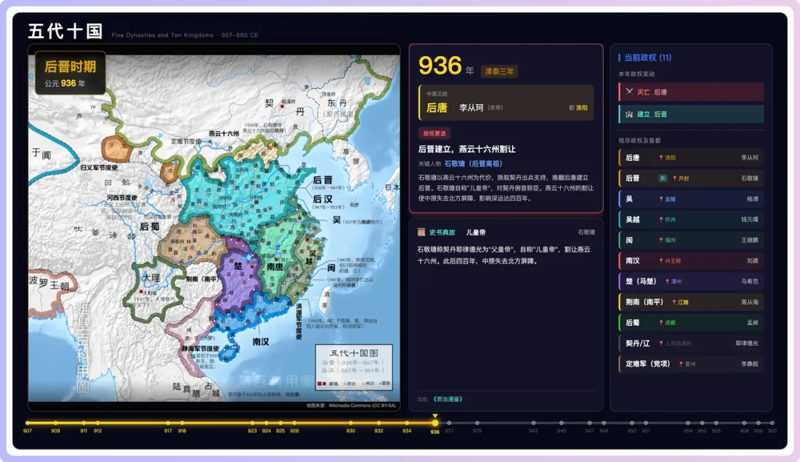Click the location pin before 金陵 in 吴 row
Image resolution: width=800 pixels, height=462 pixels.
661,199
